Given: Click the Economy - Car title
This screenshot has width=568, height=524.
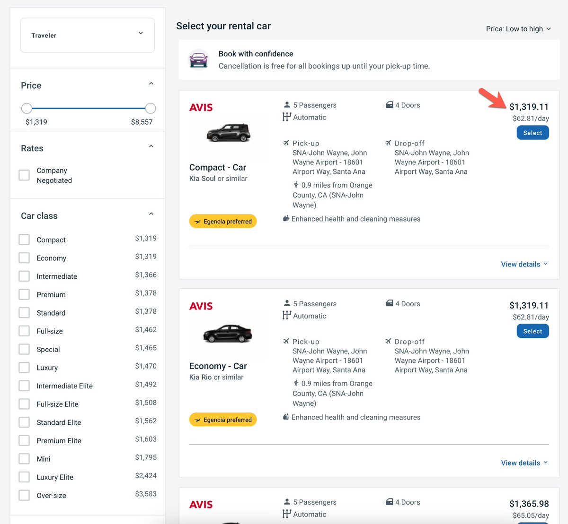Looking at the screenshot, I should click(x=218, y=366).
